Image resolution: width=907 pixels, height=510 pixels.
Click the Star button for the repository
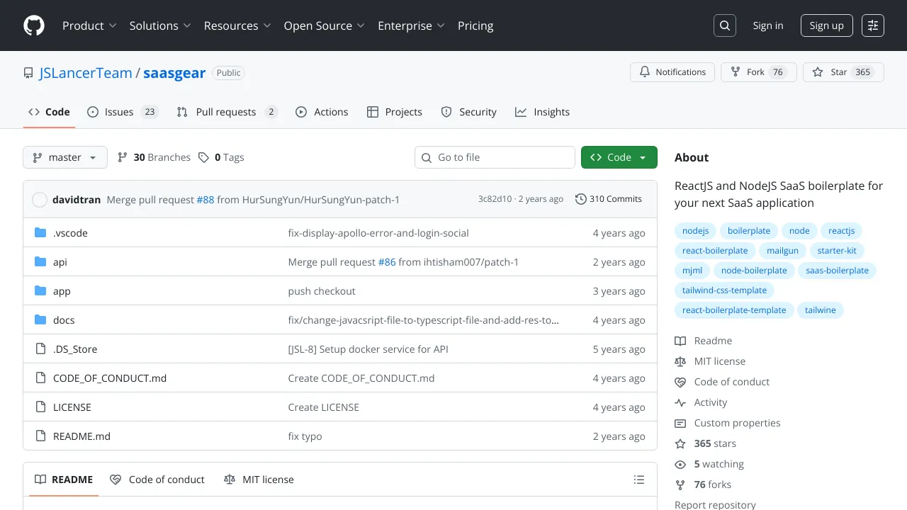point(843,72)
